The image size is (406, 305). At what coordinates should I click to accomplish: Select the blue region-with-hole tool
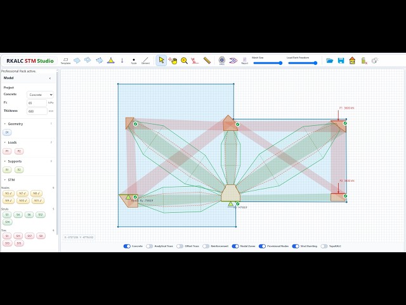(x=88, y=60)
